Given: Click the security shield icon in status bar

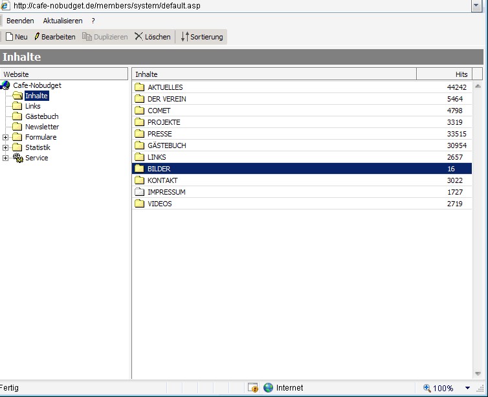Looking at the screenshot, I should pos(253,388).
